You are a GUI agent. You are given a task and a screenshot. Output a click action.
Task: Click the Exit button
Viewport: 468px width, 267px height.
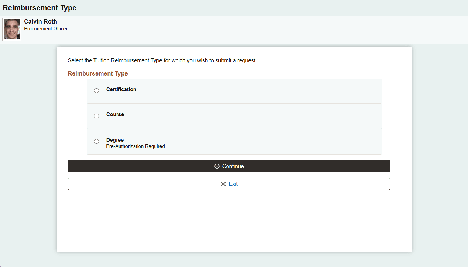(x=229, y=184)
